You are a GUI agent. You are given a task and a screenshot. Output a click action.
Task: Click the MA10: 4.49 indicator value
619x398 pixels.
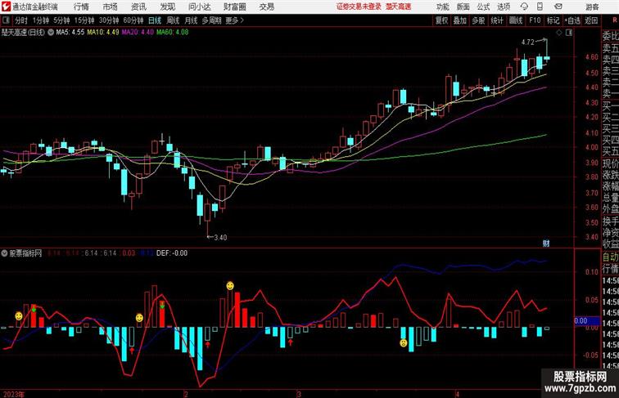(103, 33)
